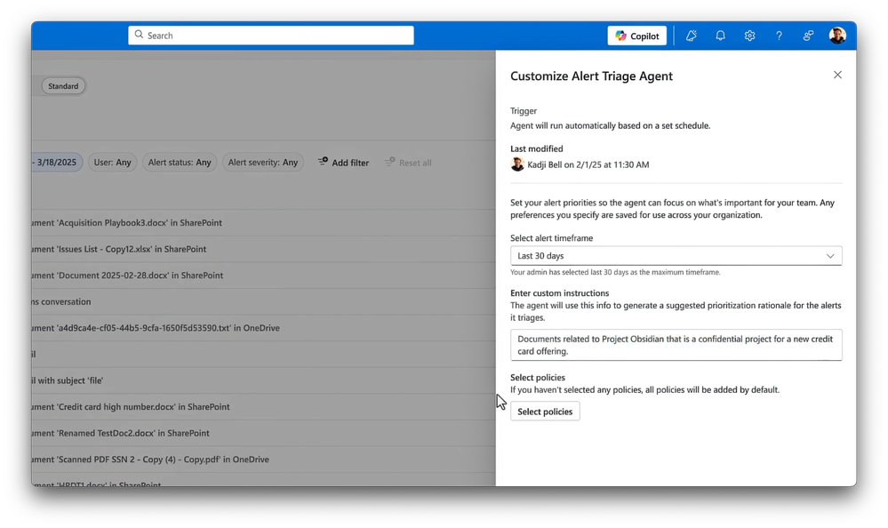Click the Standard badge
The width and height of the screenshot is (888, 528).
pos(63,86)
